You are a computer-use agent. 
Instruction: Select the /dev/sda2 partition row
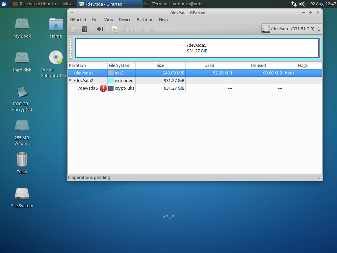[x=195, y=80]
